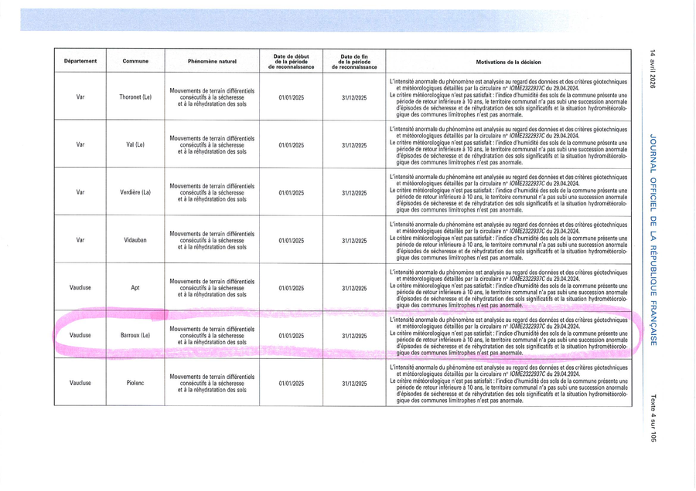Click the Piolenc commune cell
This screenshot has height=491, width=696.
135,383
